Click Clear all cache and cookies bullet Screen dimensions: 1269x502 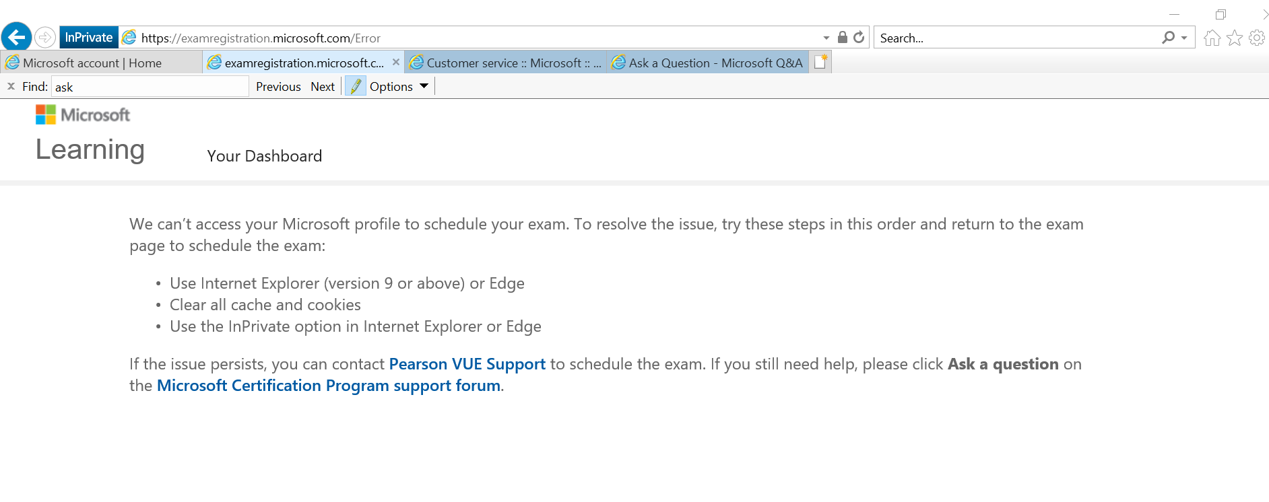(x=265, y=305)
